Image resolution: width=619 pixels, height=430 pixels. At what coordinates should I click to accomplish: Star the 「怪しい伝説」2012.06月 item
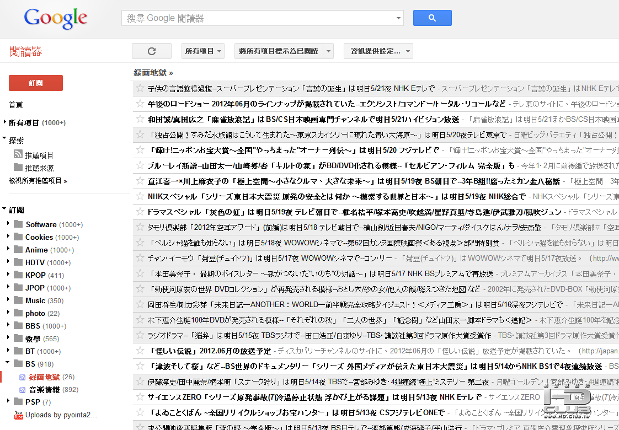tap(140, 350)
